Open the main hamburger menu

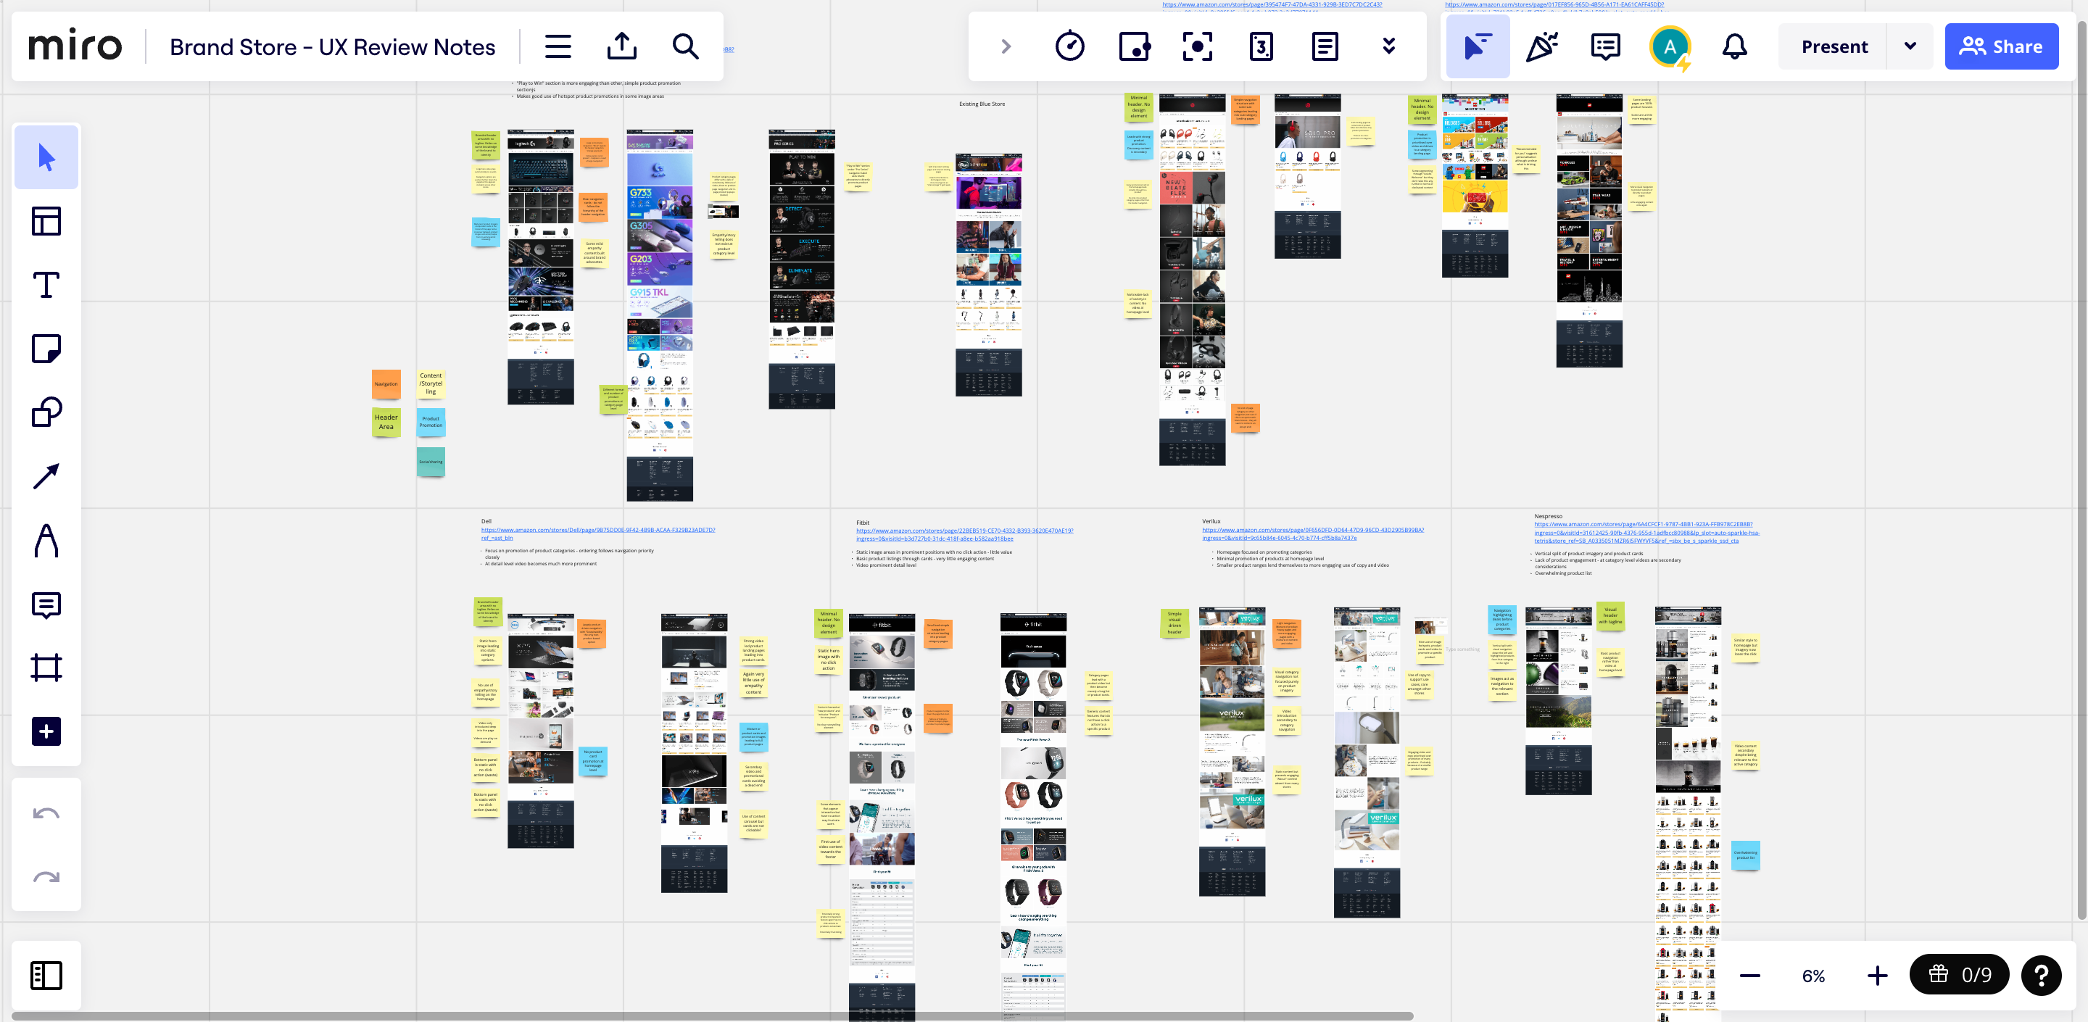[558, 46]
